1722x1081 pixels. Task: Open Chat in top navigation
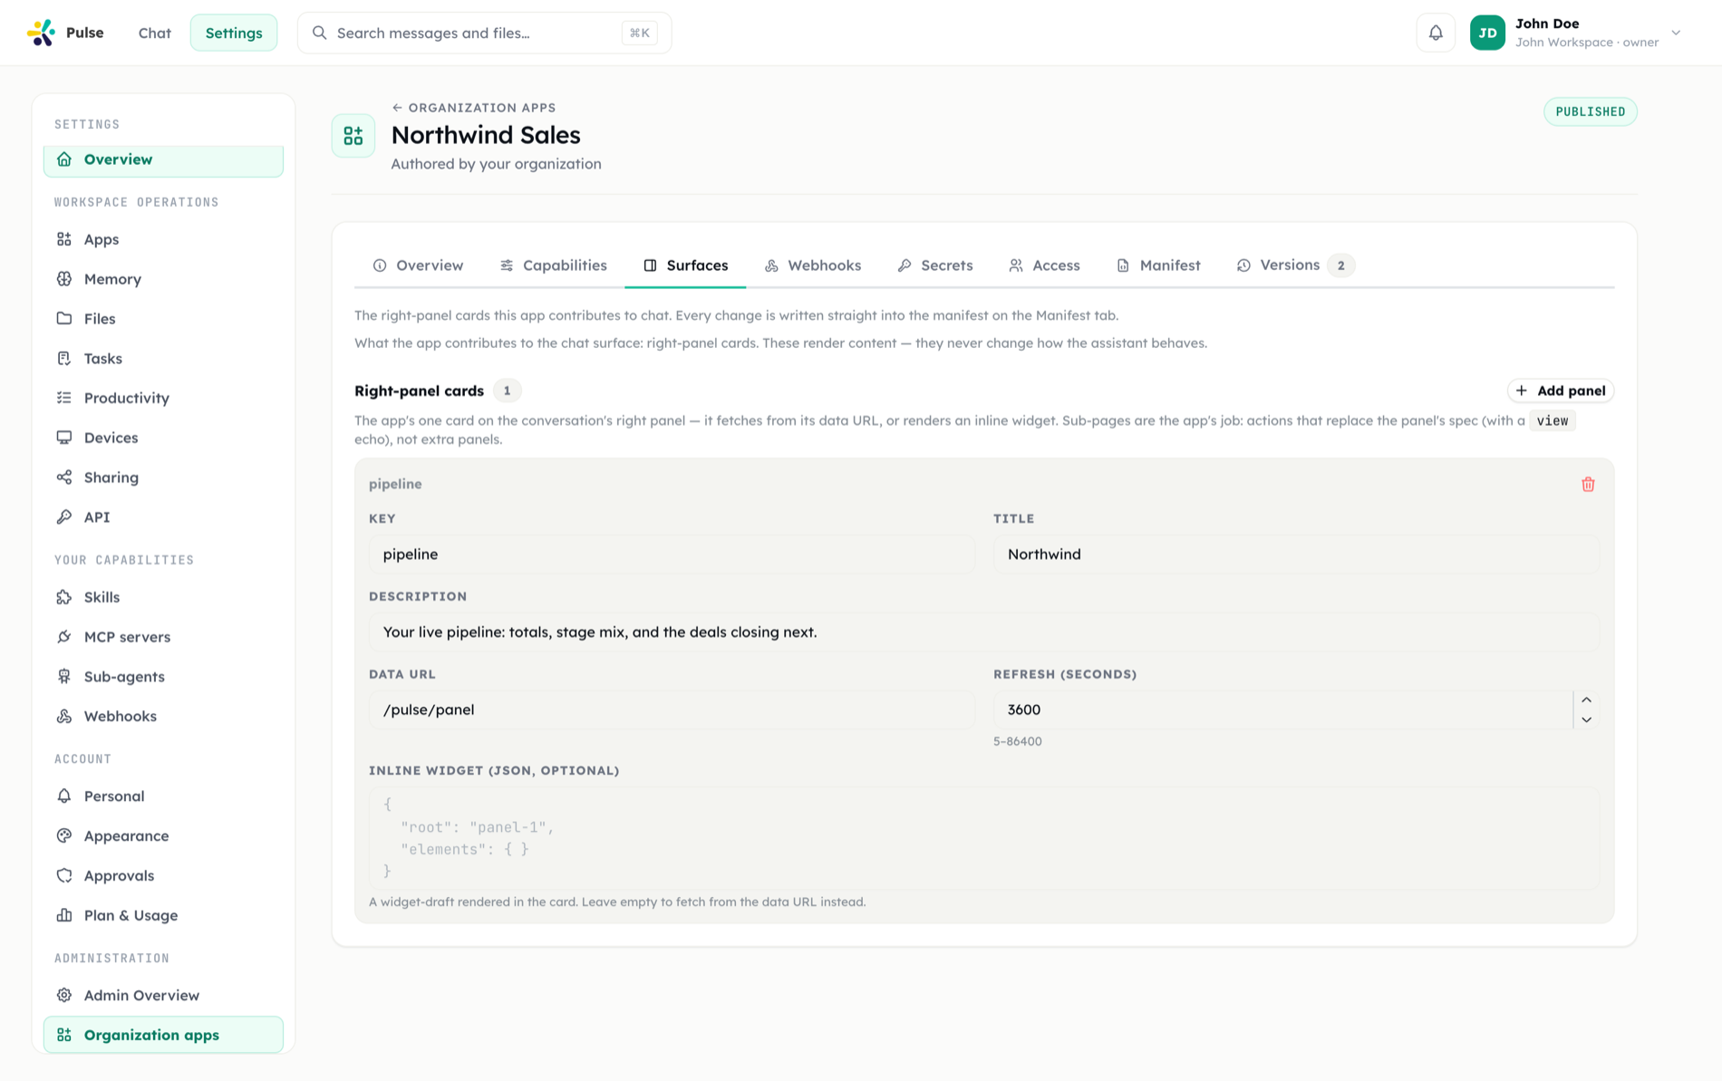tap(155, 33)
